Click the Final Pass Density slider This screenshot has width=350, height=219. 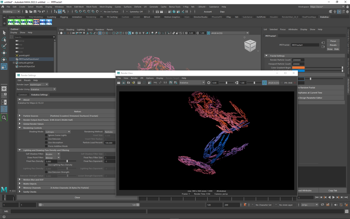pyautogui.click(x=67, y=161)
